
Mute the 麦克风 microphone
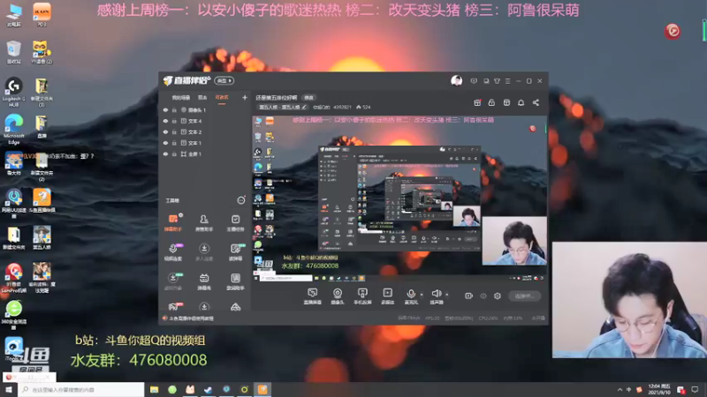click(x=411, y=296)
